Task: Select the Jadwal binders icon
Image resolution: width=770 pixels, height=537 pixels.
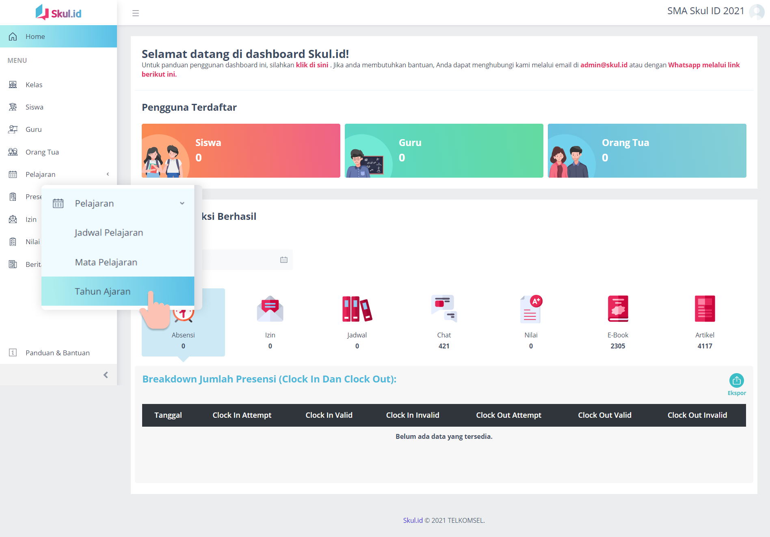Action: [357, 309]
